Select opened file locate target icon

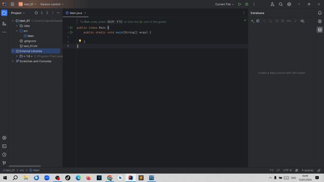[x=36, y=13]
